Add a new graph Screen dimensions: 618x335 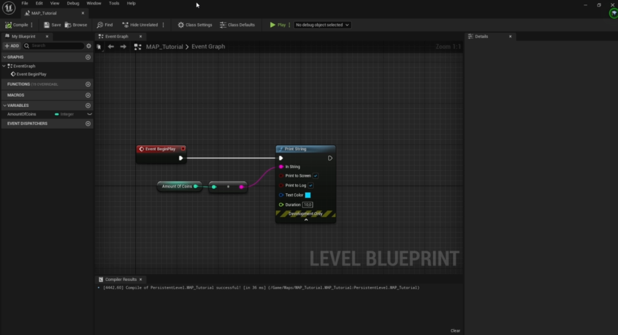click(x=88, y=57)
